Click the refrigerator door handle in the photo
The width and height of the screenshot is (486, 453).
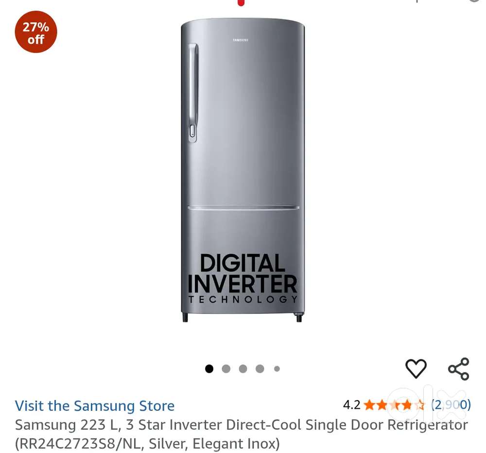pos(193,93)
